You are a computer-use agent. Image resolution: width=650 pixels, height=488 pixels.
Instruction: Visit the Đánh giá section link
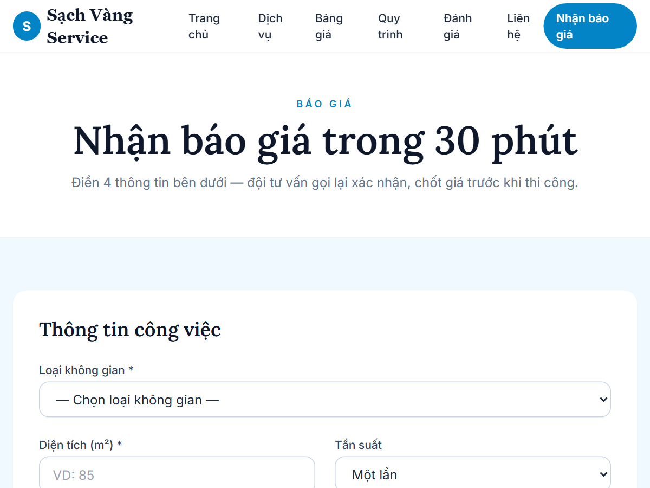458,26
